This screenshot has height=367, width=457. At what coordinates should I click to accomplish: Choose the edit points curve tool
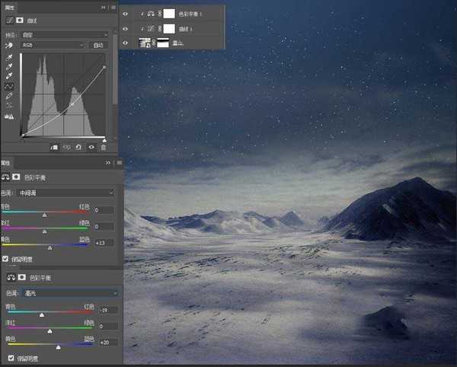[x=9, y=87]
